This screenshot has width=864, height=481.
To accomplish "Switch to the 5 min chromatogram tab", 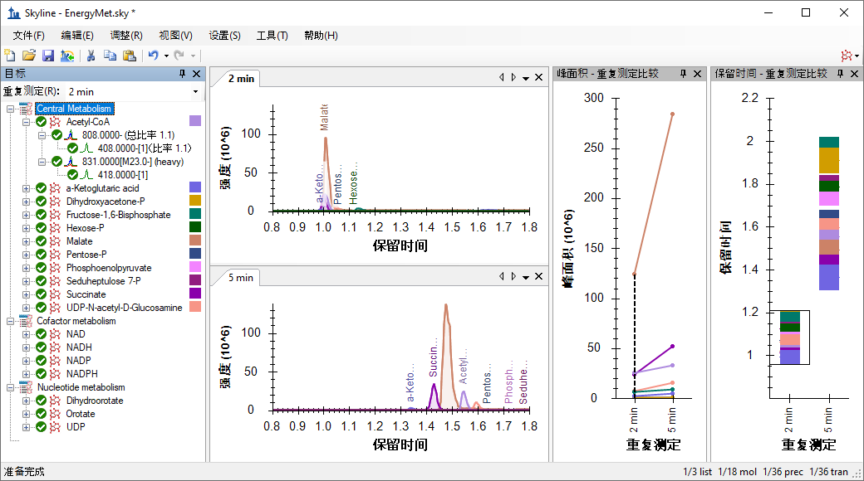I will tap(240, 278).
